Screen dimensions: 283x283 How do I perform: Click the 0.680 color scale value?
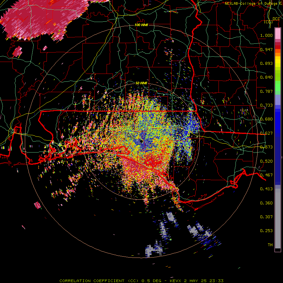coord(266,119)
